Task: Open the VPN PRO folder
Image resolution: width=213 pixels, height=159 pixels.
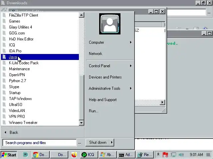Action: coord(40,116)
